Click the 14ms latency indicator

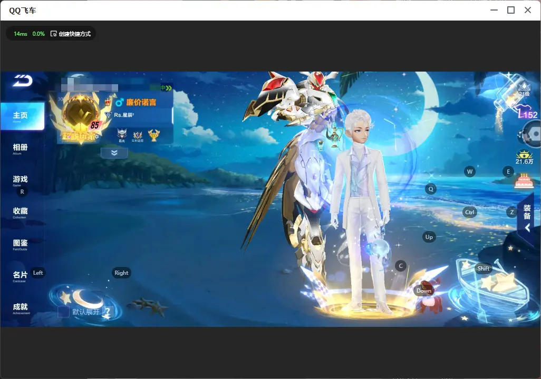click(21, 34)
